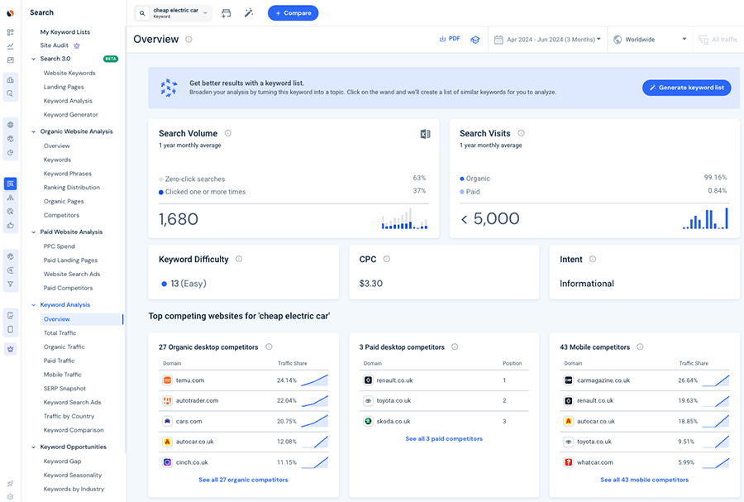Image resolution: width=744 pixels, height=502 pixels.
Task: Click 'cinch.co.uk' in organic competitors
Action: pyautogui.click(x=192, y=462)
